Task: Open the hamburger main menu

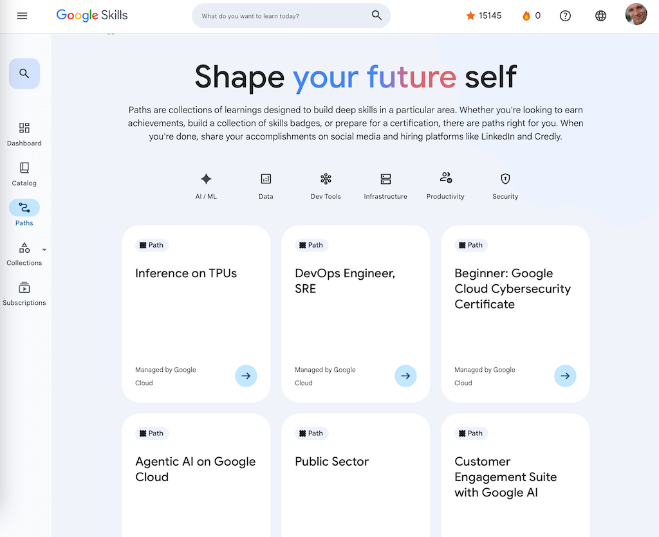Action: tap(22, 15)
